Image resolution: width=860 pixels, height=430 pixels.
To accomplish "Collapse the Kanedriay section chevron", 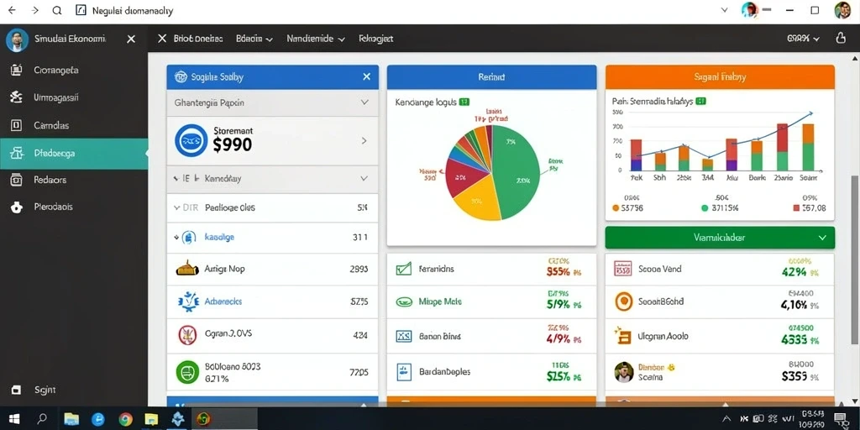I will pos(364,179).
